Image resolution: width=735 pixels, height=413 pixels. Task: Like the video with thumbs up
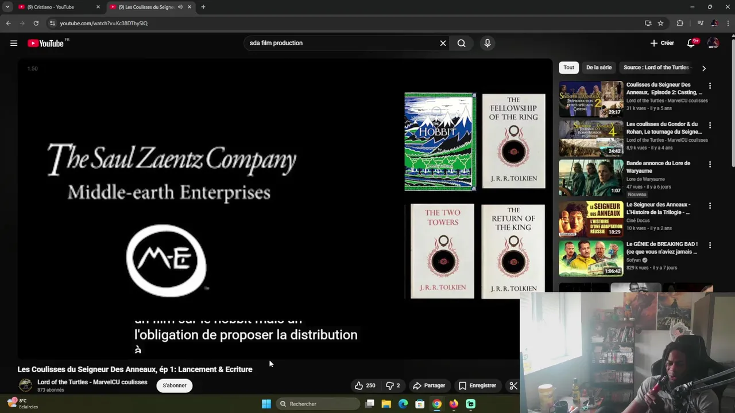(x=365, y=385)
